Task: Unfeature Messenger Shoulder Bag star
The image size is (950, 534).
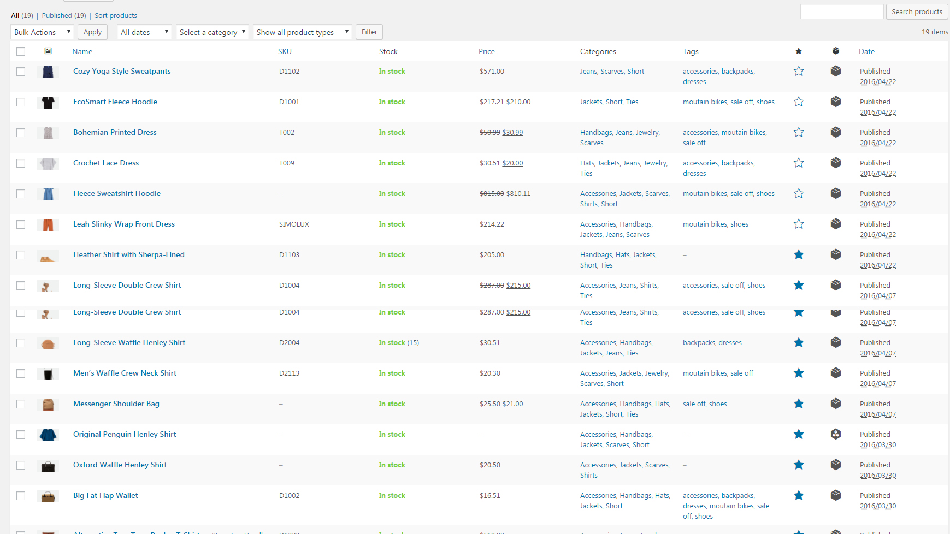Action: coord(799,404)
